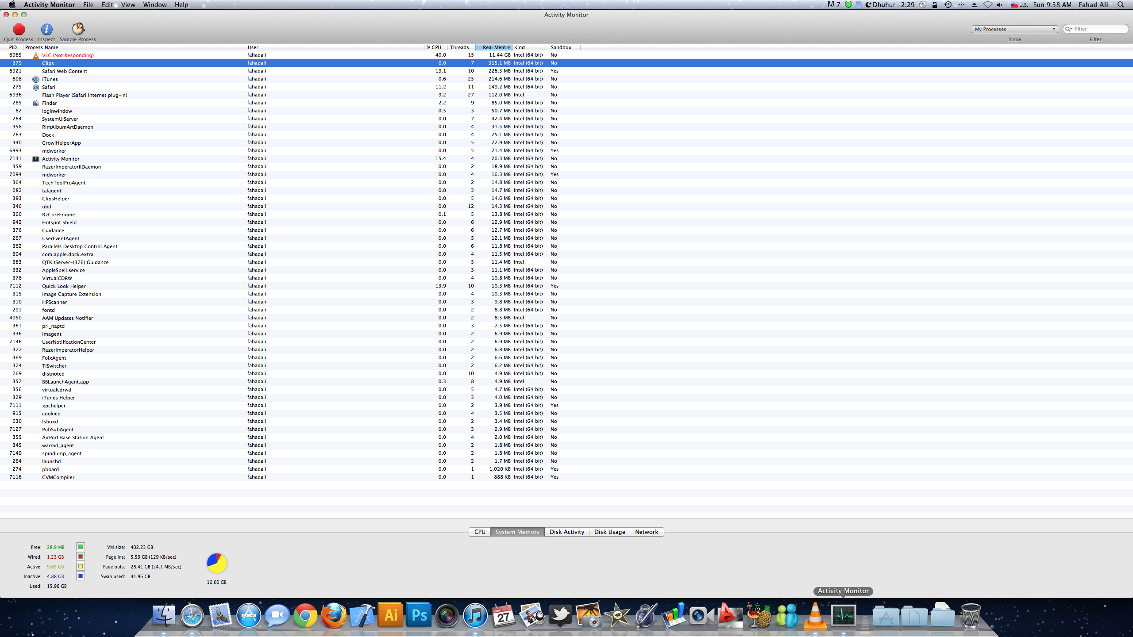
Task: Click the red Wired memory color swatch
Action: pos(81,557)
